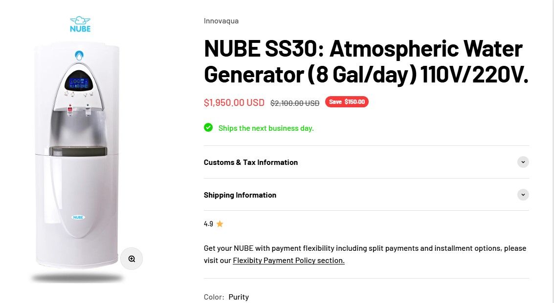Click the $1,950.00 USD sale price

coord(234,102)
